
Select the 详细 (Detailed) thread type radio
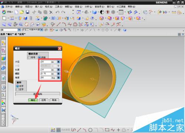coord(39,57)
